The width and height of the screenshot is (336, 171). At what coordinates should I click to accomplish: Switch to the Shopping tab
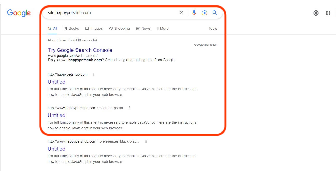(x=119, y=29)
